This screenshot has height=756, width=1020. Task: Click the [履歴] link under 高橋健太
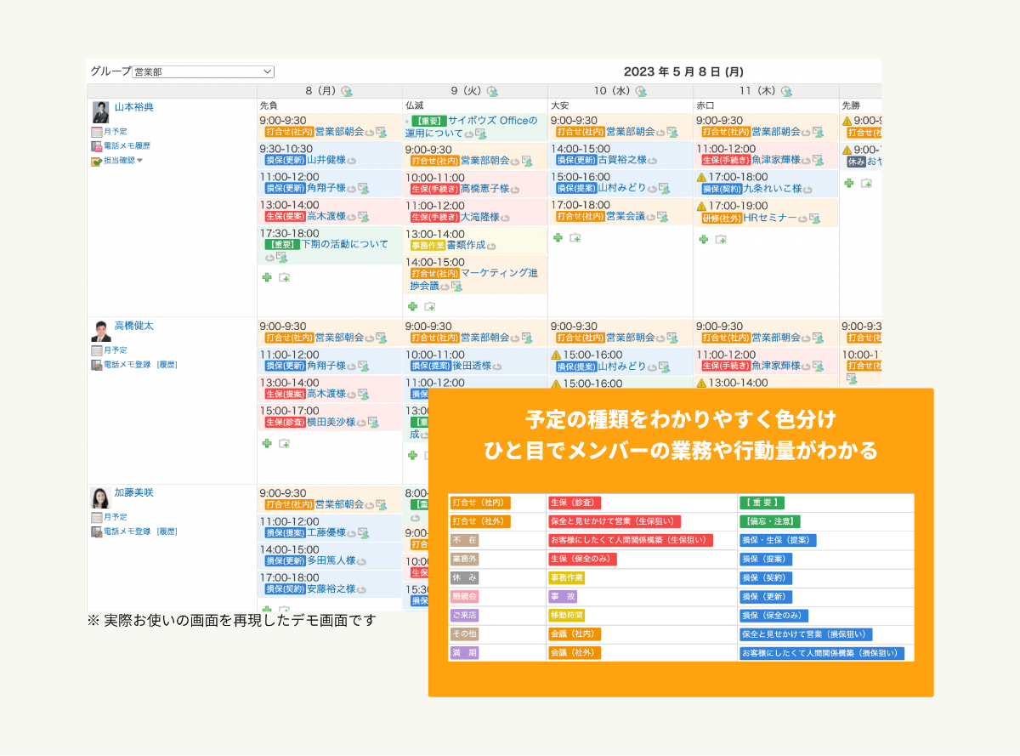167,365
